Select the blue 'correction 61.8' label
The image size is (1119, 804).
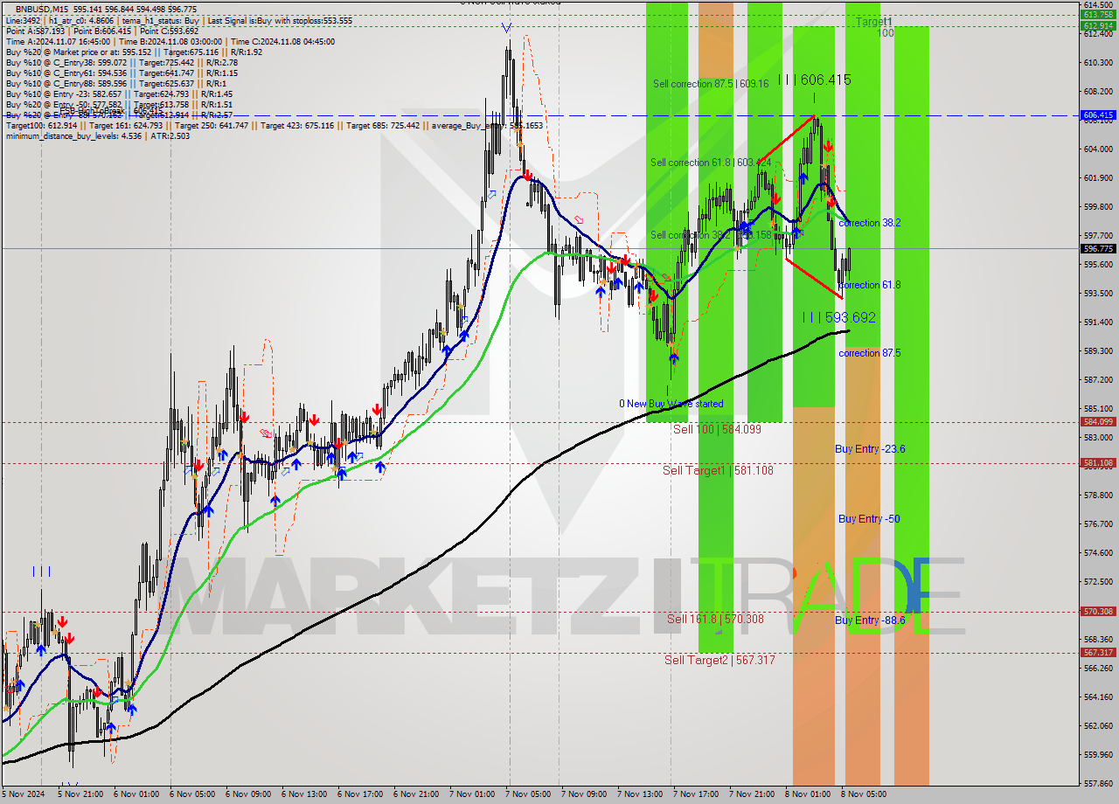(869, 285)
